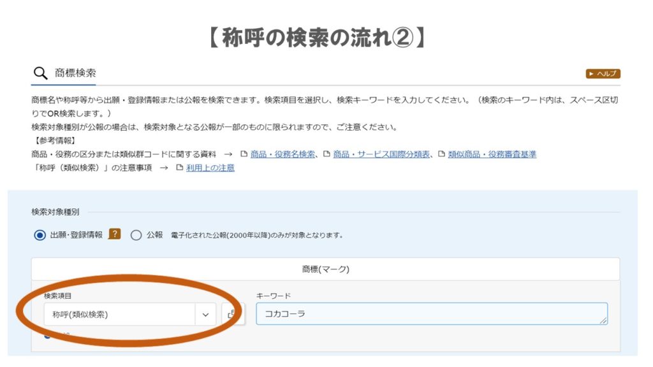Open the 商品・サービス国際分類表 link

[381, 154]
